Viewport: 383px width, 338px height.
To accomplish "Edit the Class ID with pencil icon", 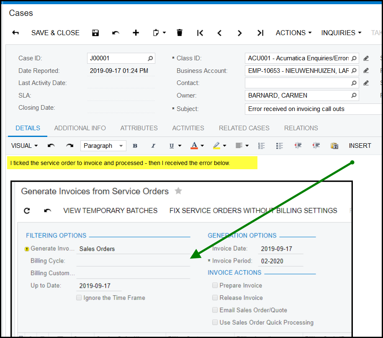I will coord(366,58).
